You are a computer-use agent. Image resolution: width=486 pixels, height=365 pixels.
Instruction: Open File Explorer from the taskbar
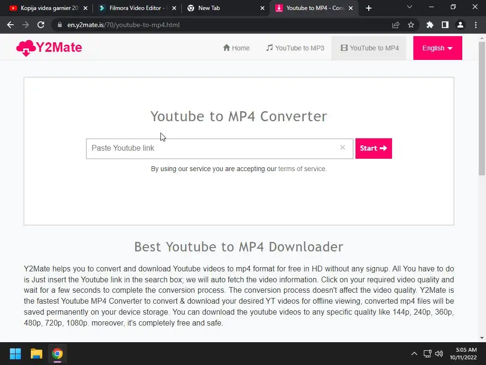(x=36, y=354)
